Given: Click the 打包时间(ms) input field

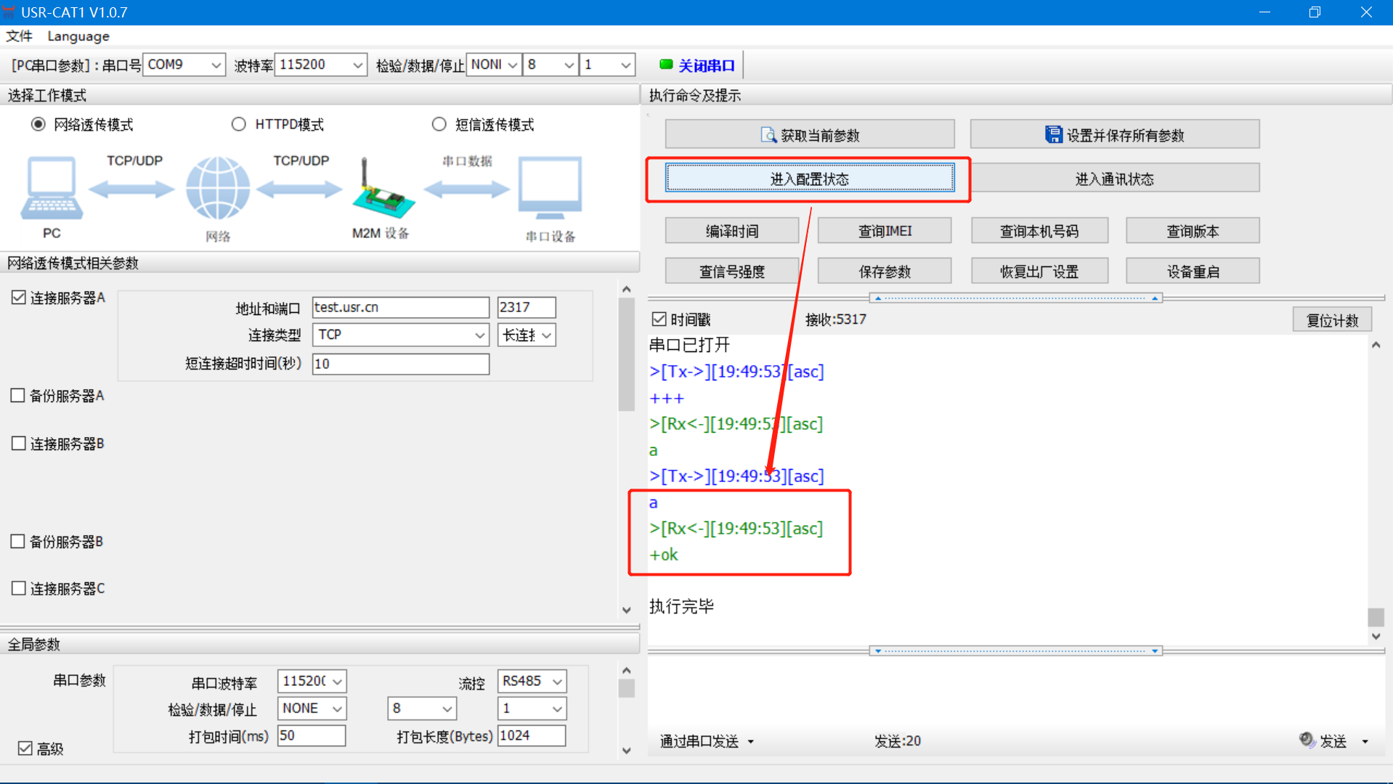Looking at the screenshot, I should [312, 735].
